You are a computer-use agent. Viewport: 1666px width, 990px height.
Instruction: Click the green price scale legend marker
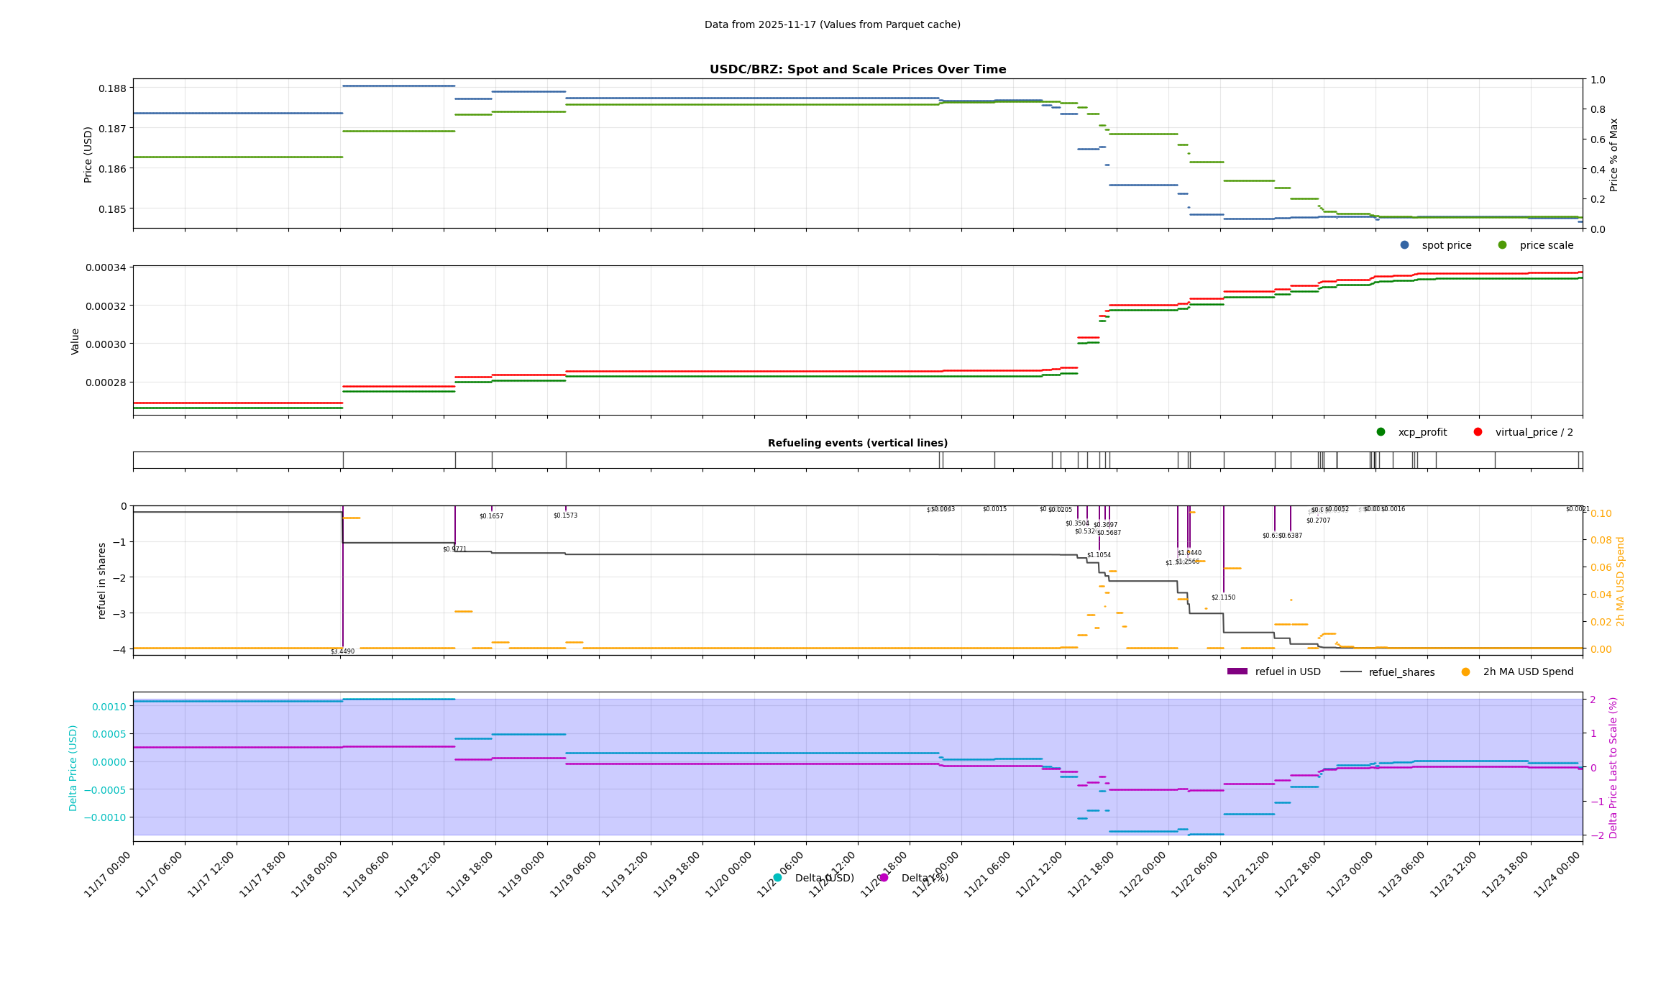(x=1502, y=245)
